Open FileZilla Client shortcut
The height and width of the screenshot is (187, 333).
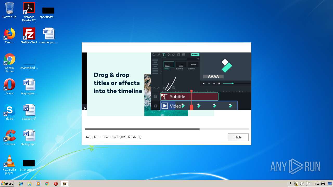point(29,36)
